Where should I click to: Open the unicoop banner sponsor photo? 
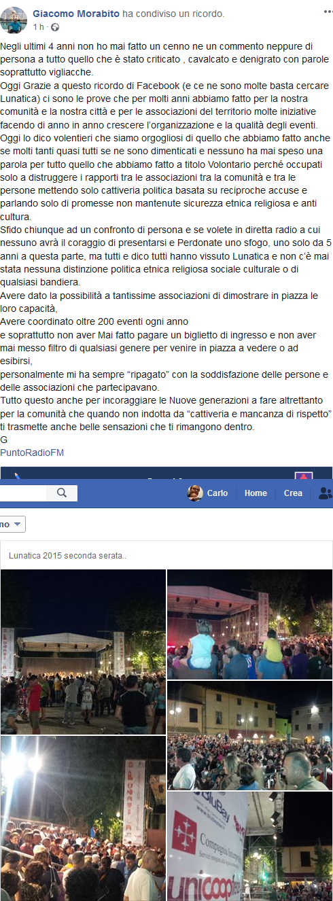pos(249,846)
